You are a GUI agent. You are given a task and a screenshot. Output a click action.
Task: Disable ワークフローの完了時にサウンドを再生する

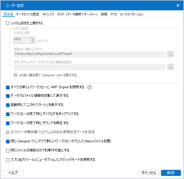(8, 123)
